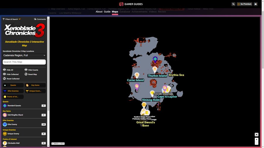The width and height of the screenshot is (264, 148).
Task: Click Reset Collected
Action: click(x=11, y=78)
